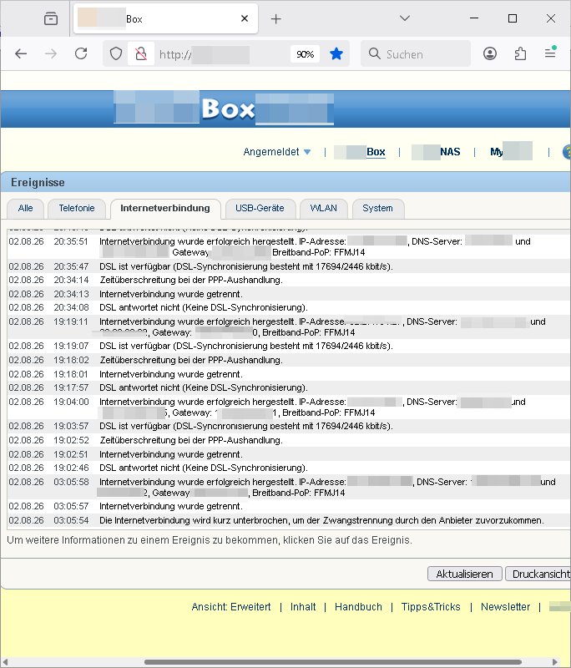Open the Ansicht: Erweitert link
Image resolution: width=571 pixels, height=668 pixels.
coord(231,607)
